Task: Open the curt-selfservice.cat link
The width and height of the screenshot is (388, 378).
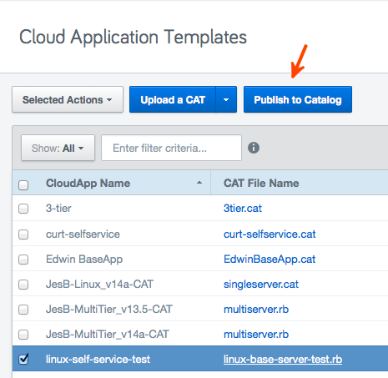Action: click(x=270, y=234)
